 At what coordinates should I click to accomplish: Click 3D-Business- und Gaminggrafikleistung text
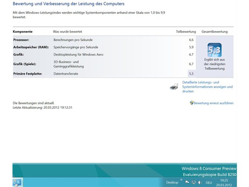click(x=68, y=64)
